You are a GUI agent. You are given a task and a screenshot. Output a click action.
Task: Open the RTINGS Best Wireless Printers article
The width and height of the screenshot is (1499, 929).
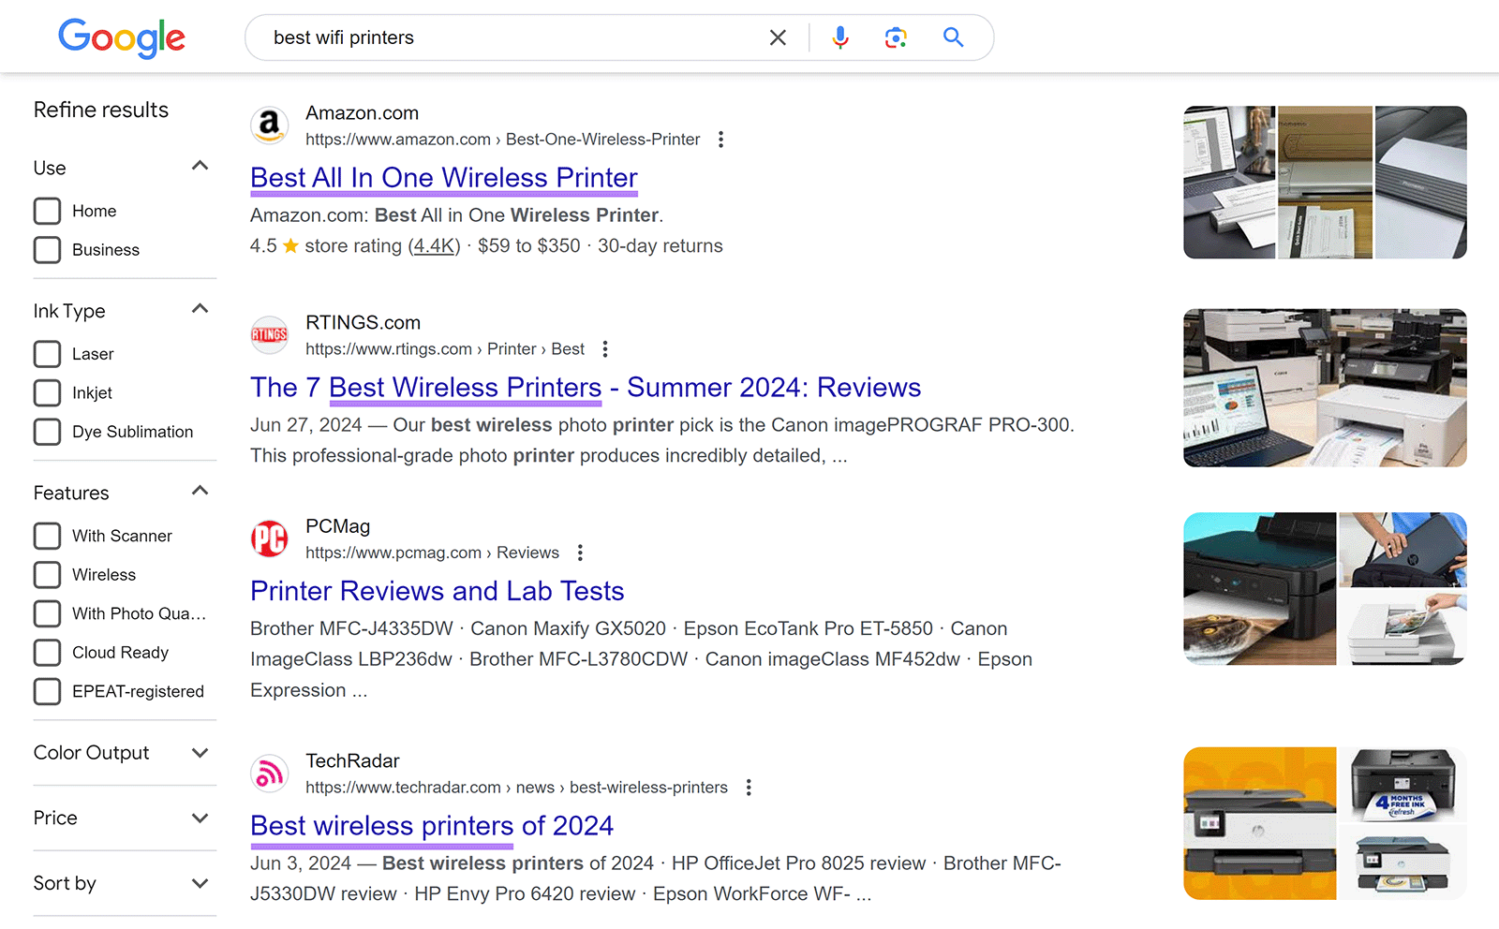585,387
